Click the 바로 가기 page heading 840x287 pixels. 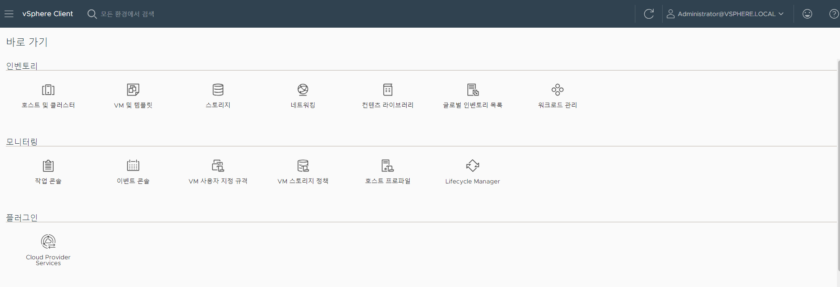click(x=27, y=42)
